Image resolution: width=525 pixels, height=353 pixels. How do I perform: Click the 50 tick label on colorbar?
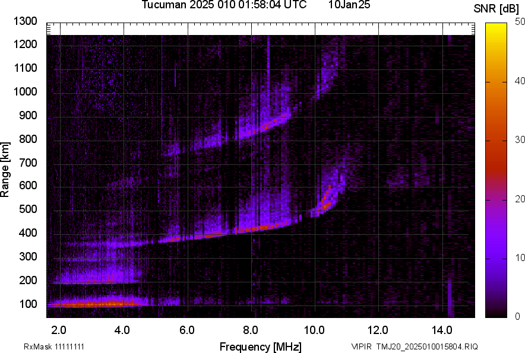[x=520, y=22]
